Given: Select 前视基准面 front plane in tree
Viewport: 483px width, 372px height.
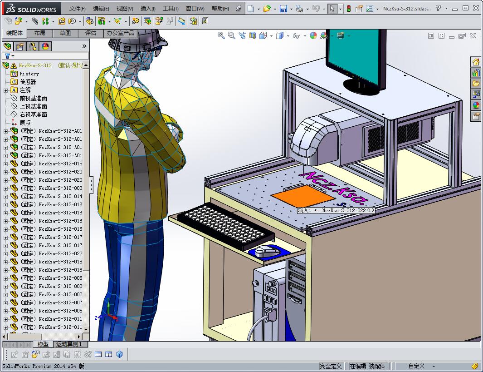Looking at the screenshot, I should click(33, 99).
